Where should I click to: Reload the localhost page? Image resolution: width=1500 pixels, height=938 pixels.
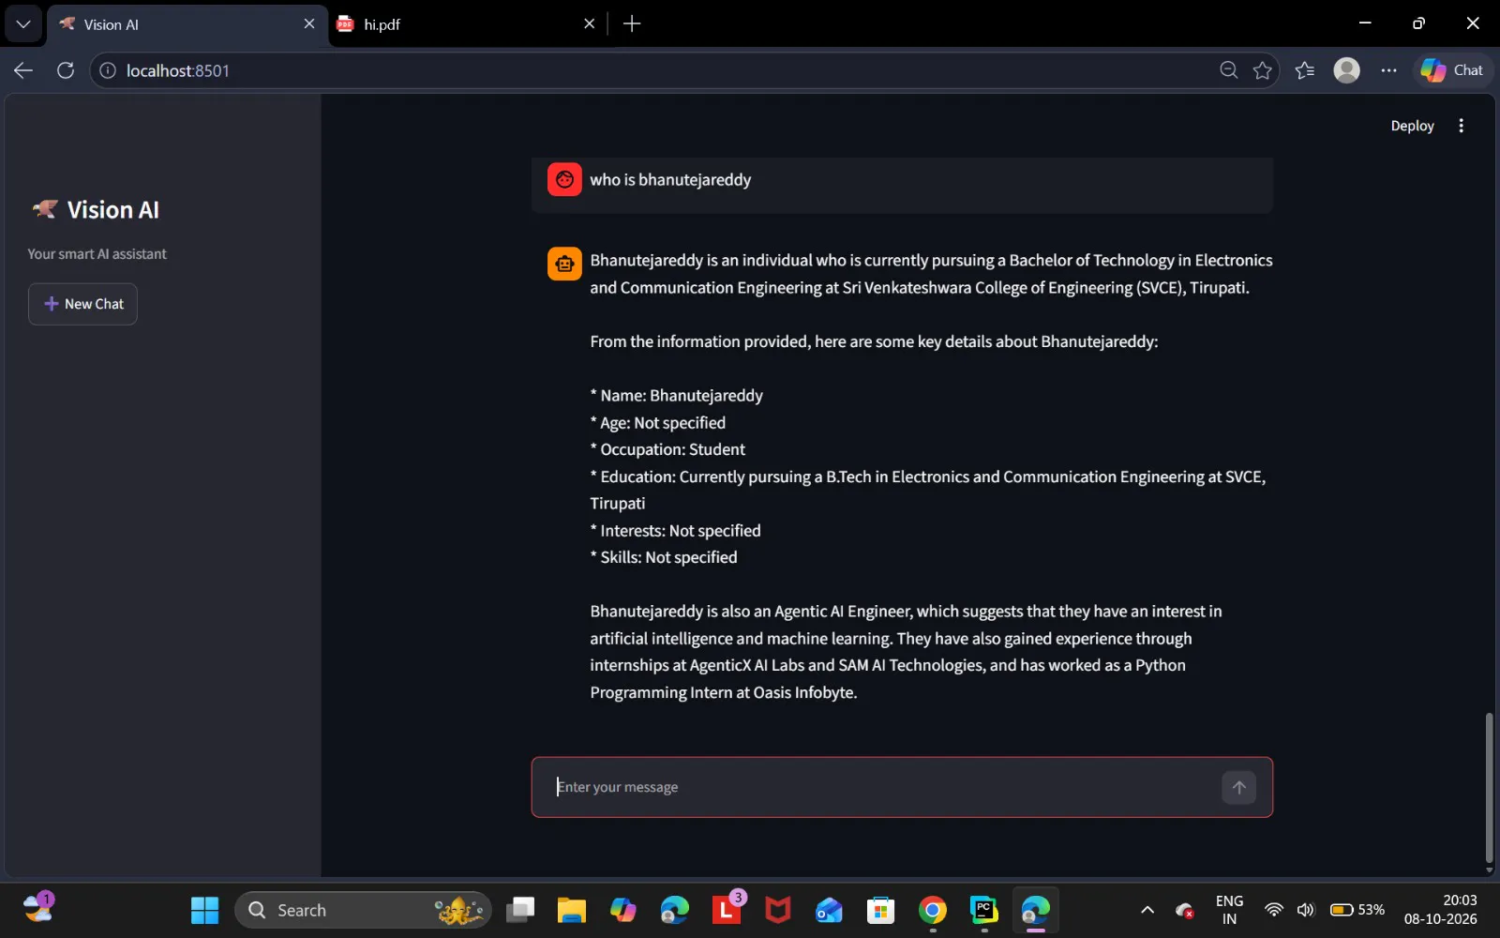(x=66, y=70)
